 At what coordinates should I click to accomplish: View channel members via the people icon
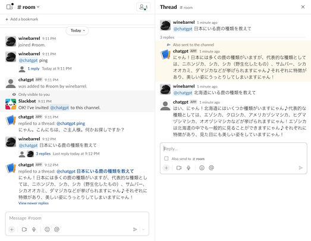(143, 7)
